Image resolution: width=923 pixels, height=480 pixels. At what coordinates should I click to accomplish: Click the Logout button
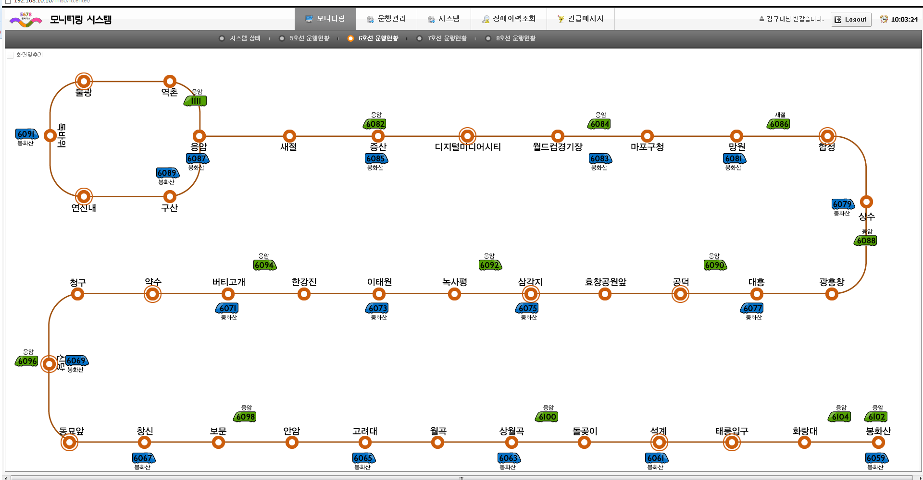coord(850,20)
